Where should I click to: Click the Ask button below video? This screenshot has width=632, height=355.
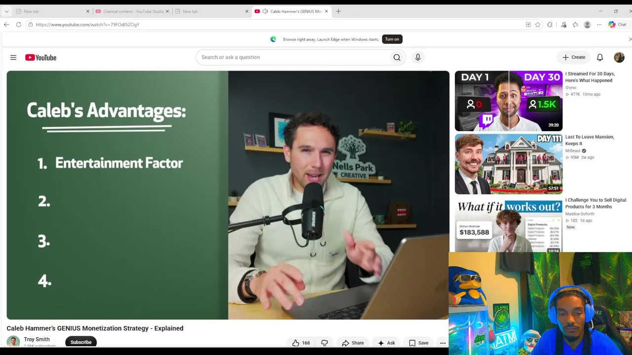pos(386,343)
